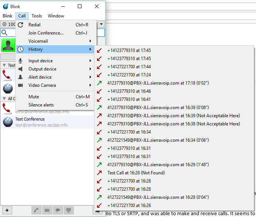Select +14123779310 at 16:41 history entry
This screenshot has height=217, width=256.
click(x=174, y=99)
